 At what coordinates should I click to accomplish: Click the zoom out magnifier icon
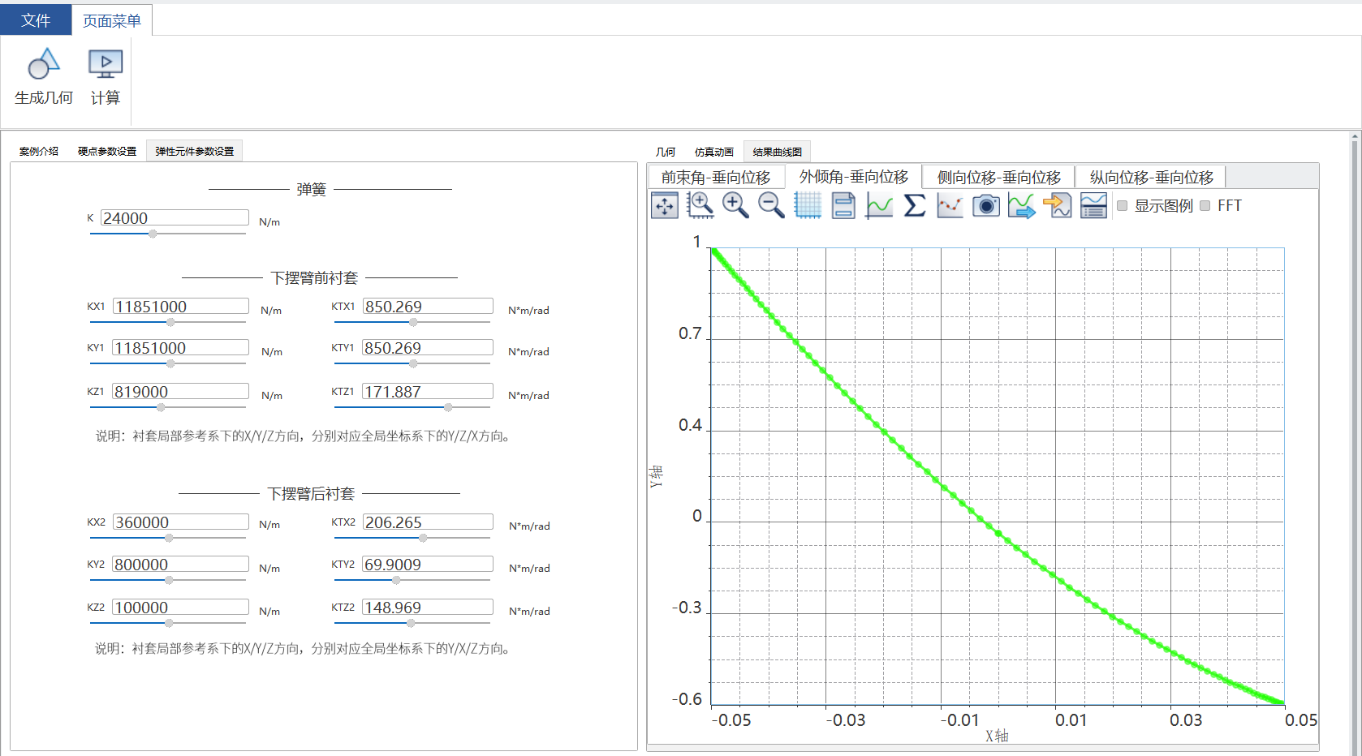[771, 206]
